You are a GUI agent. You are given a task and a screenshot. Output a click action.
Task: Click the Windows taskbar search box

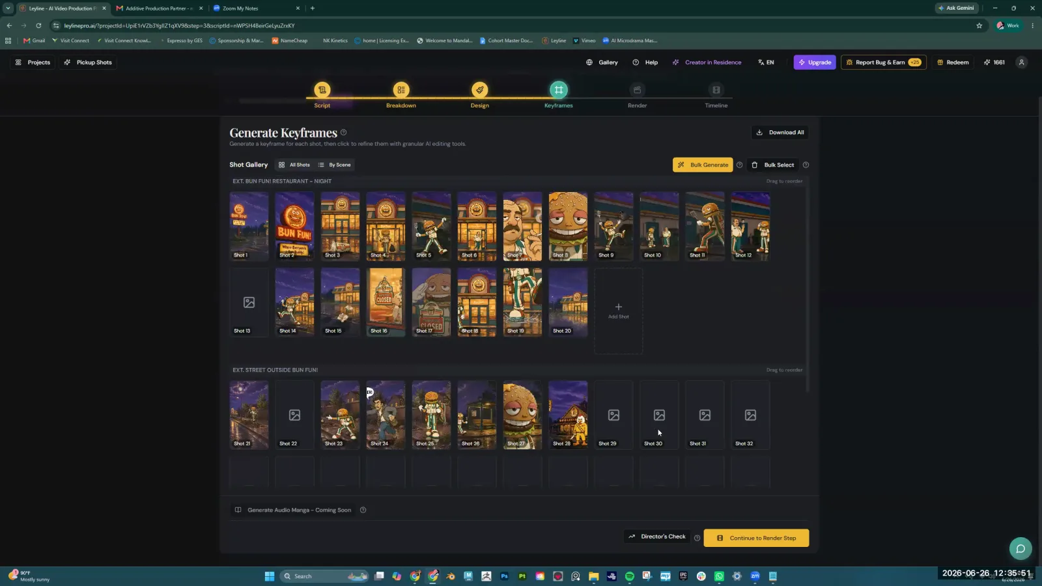(x=324, y=576)
